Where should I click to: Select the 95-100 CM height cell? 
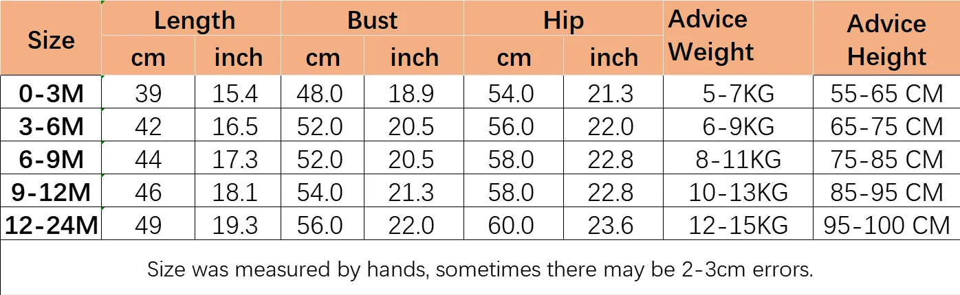click(886, 225)
